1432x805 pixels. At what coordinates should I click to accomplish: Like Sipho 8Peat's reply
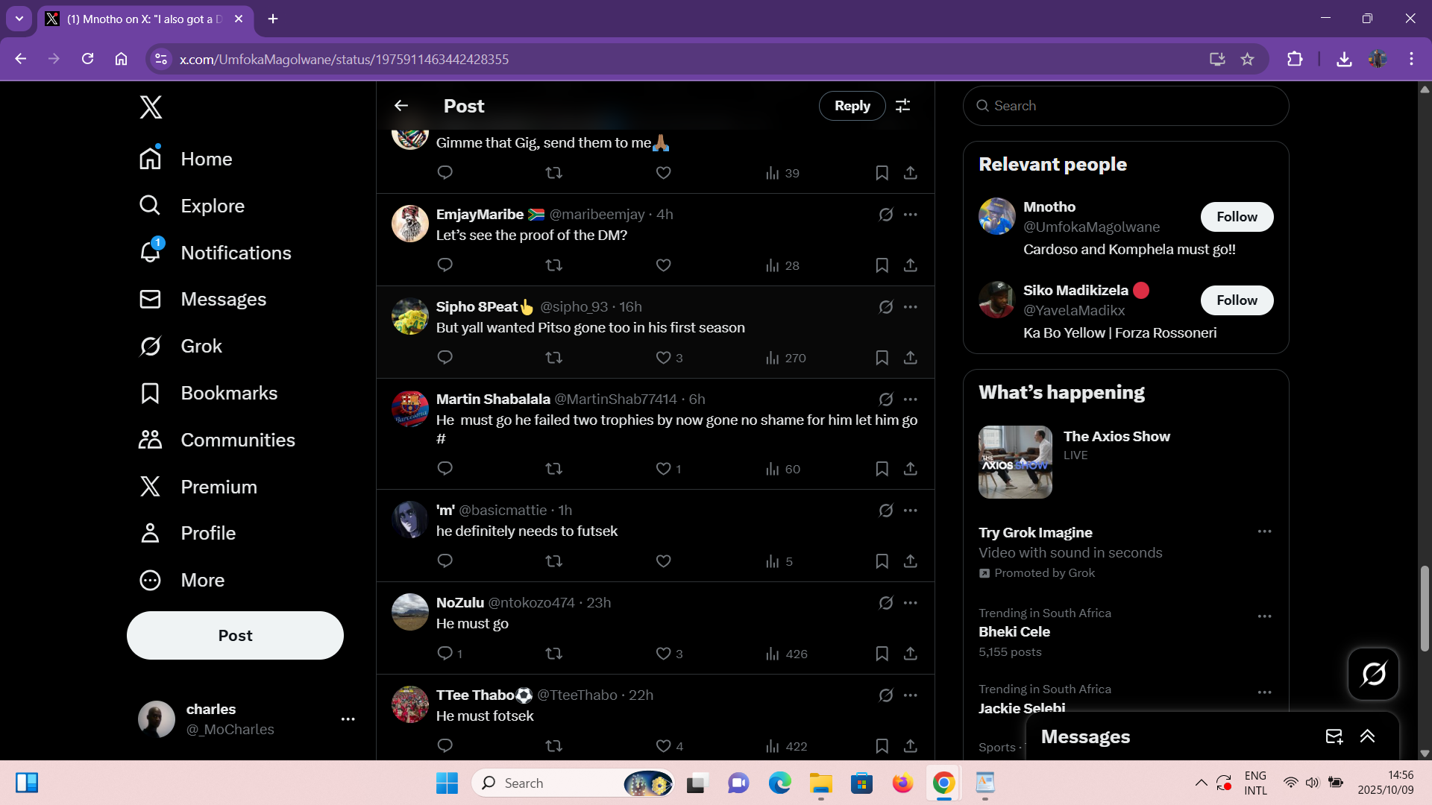click(x=663, y=358)
